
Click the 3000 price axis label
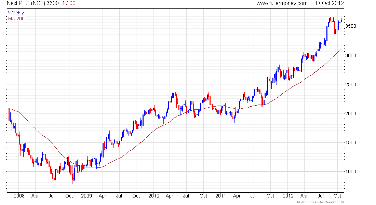351,55
